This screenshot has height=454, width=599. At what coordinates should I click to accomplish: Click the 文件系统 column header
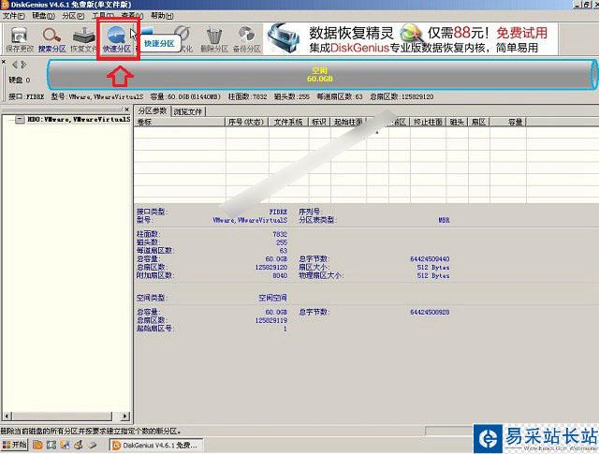[x=288, y=122]
